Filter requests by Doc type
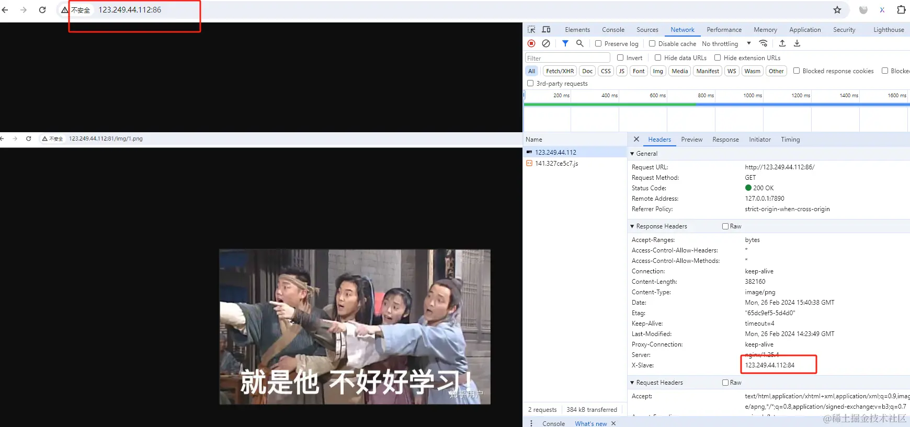This screenshot has width=910, height=427. [587, 71]
